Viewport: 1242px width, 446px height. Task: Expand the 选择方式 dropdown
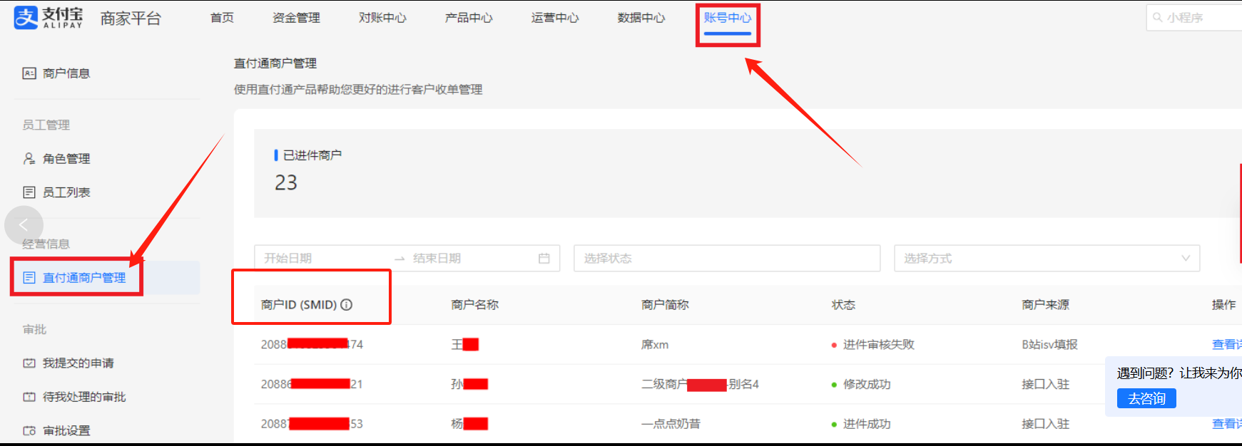coord(1046,259)
